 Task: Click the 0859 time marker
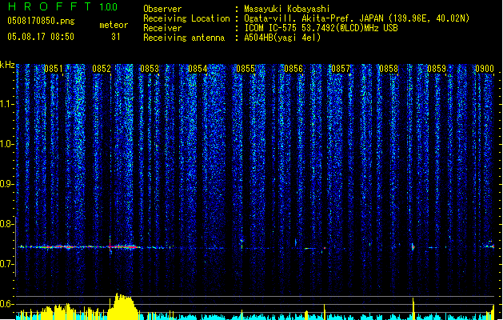tap(437, 69)
